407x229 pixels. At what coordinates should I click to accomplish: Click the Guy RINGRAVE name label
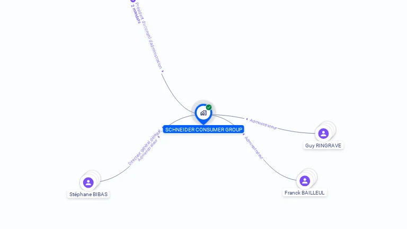323,145
